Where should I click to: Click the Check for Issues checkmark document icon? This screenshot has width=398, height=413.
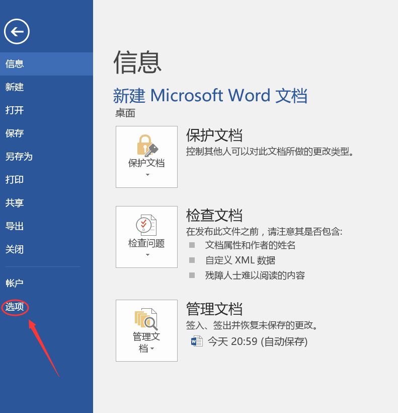(x=146, y=225)
